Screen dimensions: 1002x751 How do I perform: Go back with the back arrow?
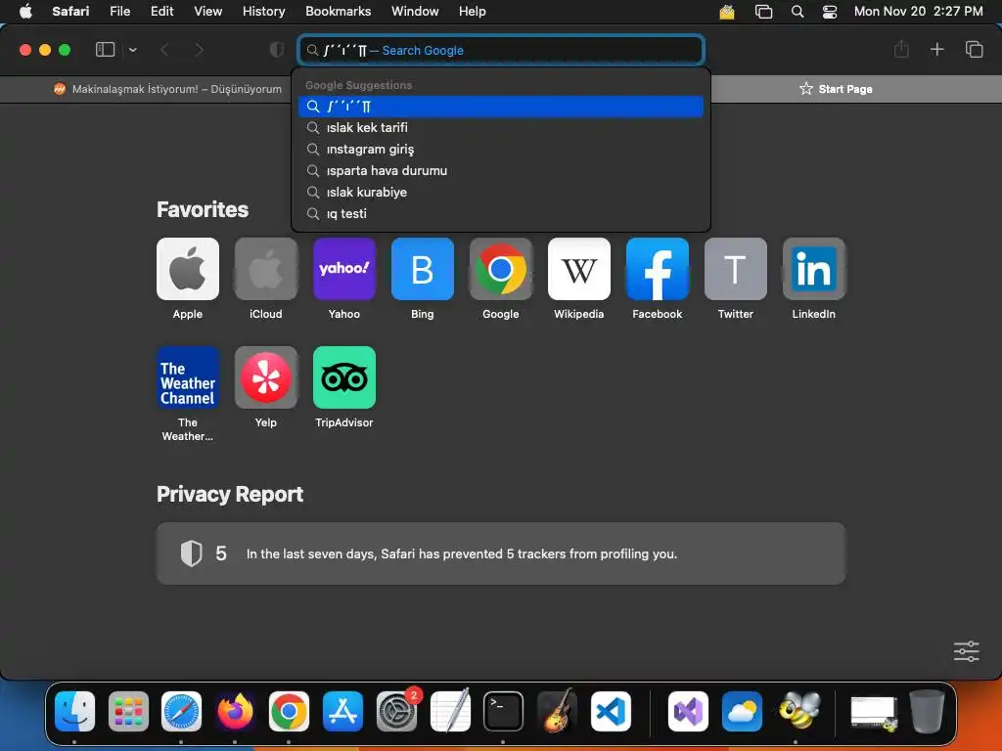tap(164, 50)
